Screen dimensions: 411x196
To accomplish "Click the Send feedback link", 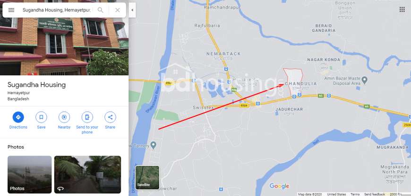I will click(375, 194).
